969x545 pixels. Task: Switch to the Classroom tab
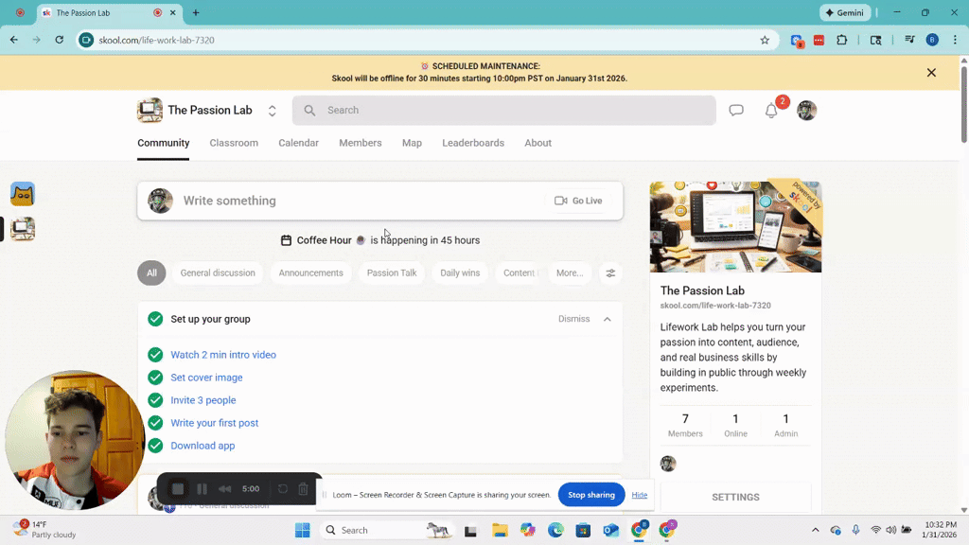click(x=234, y=143)
